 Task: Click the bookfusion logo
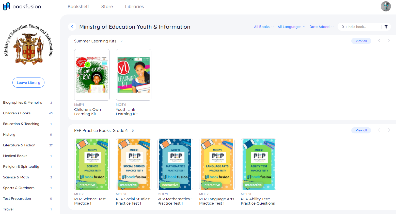(22, 6)
